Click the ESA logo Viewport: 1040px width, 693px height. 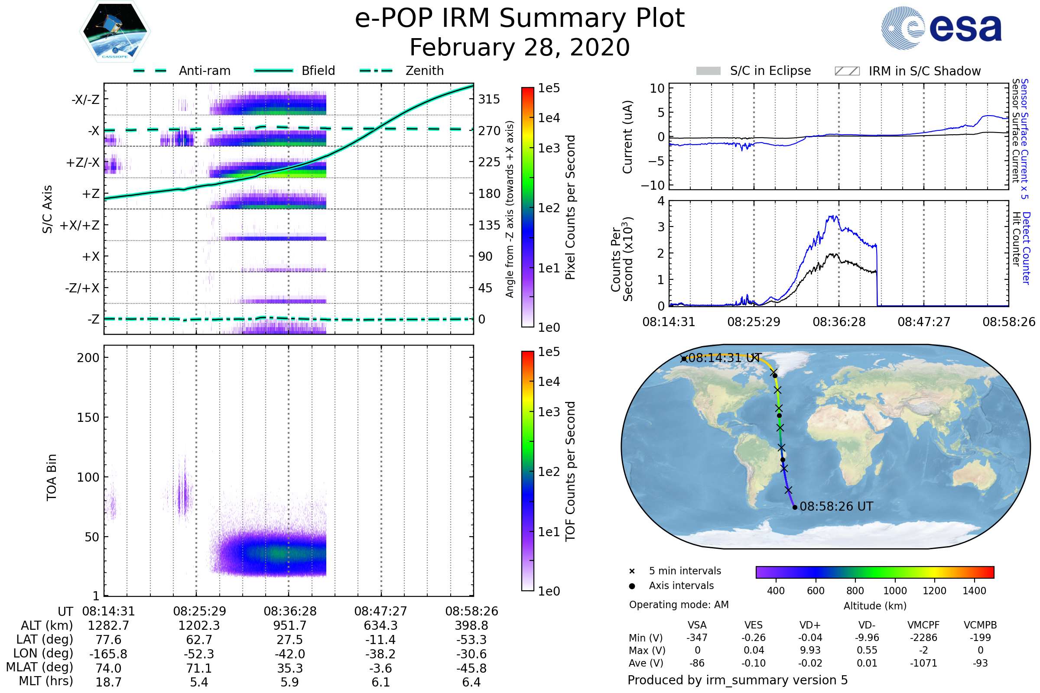point(941,28)
